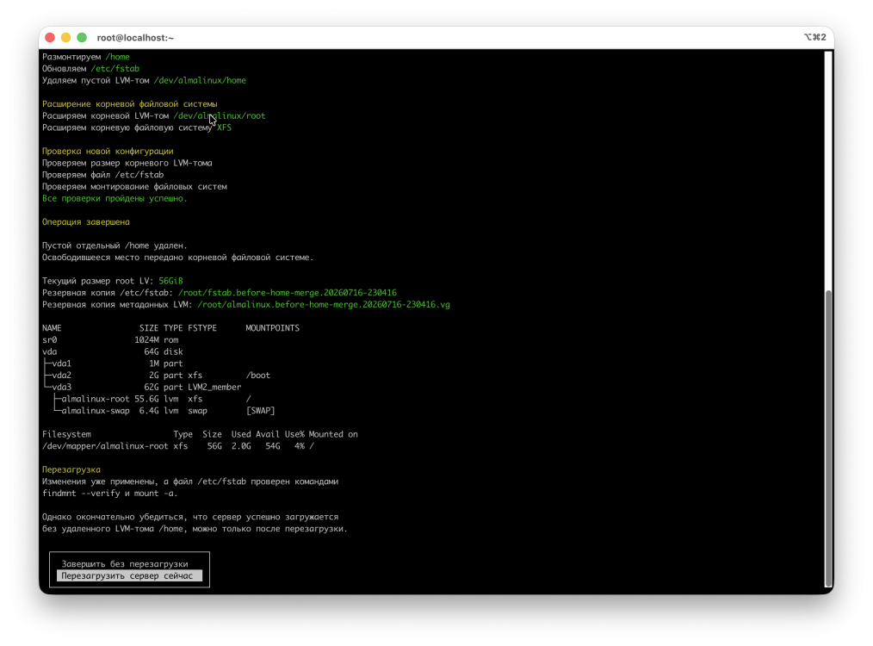Click heading "Перезагрузка"
This screenshot has height=646, width=873.
[71, 469]
